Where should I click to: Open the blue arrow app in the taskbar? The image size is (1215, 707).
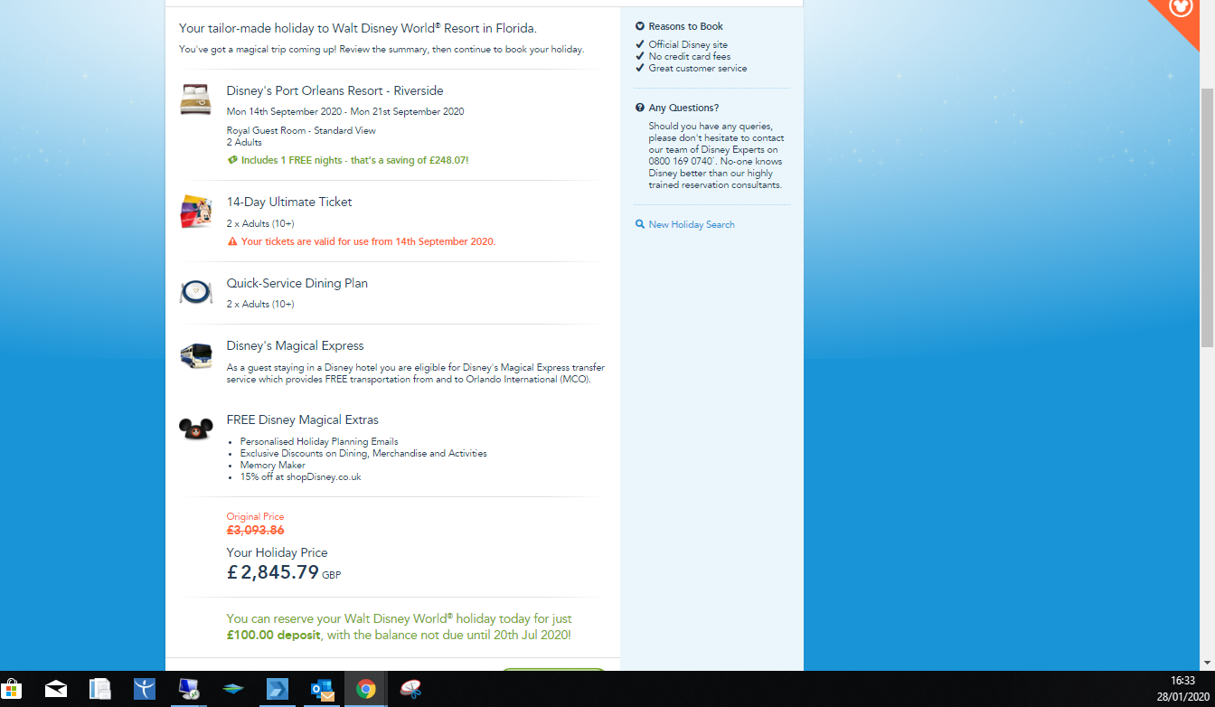coord(277,690)
